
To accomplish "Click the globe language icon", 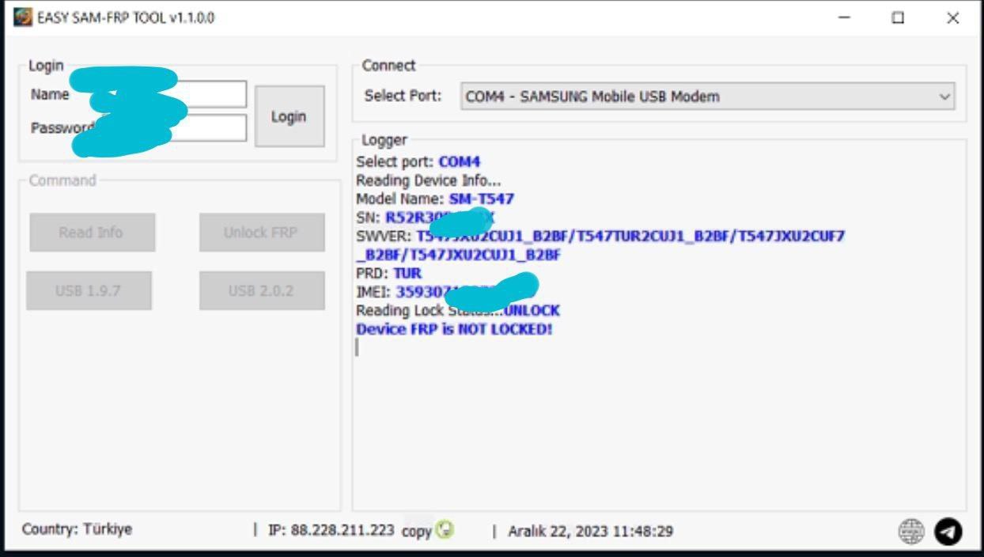I will click(911, 532).
